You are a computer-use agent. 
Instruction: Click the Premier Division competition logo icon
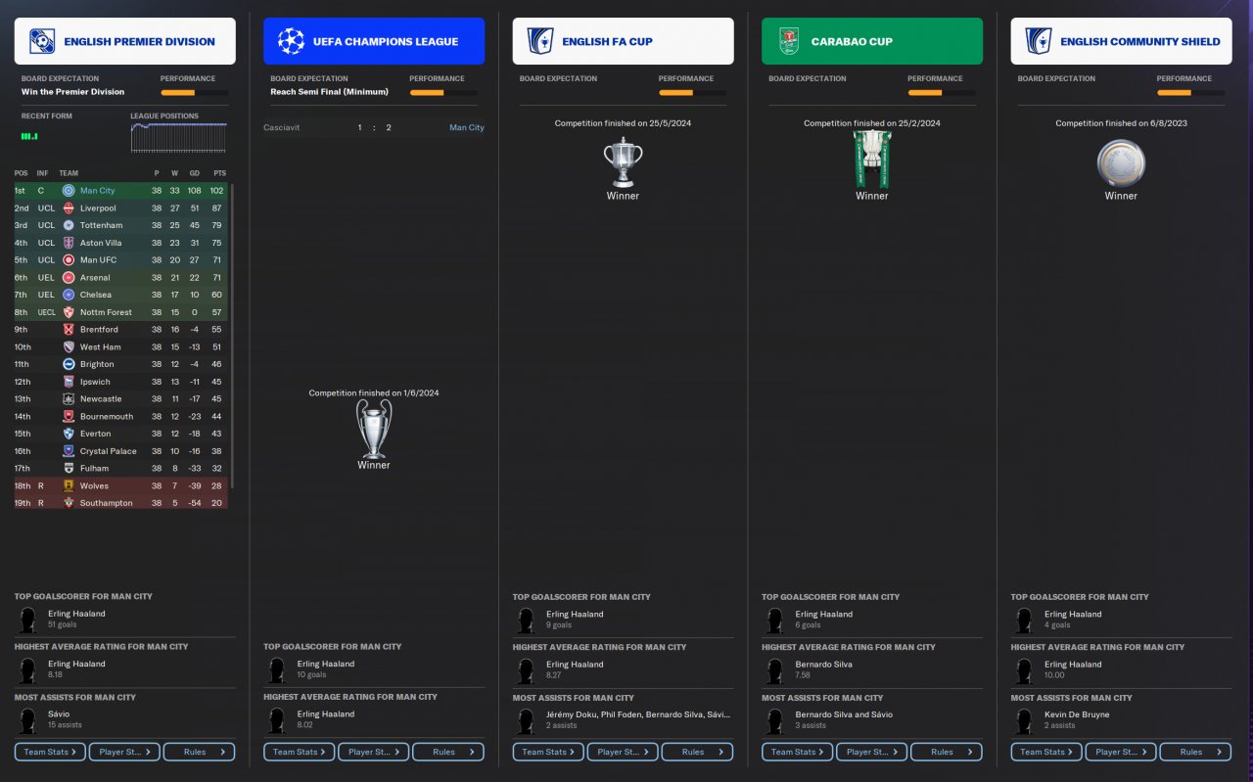click(x=42, y=41)
